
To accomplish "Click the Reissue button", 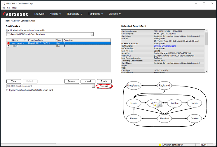I will click(x=104, y=86).
